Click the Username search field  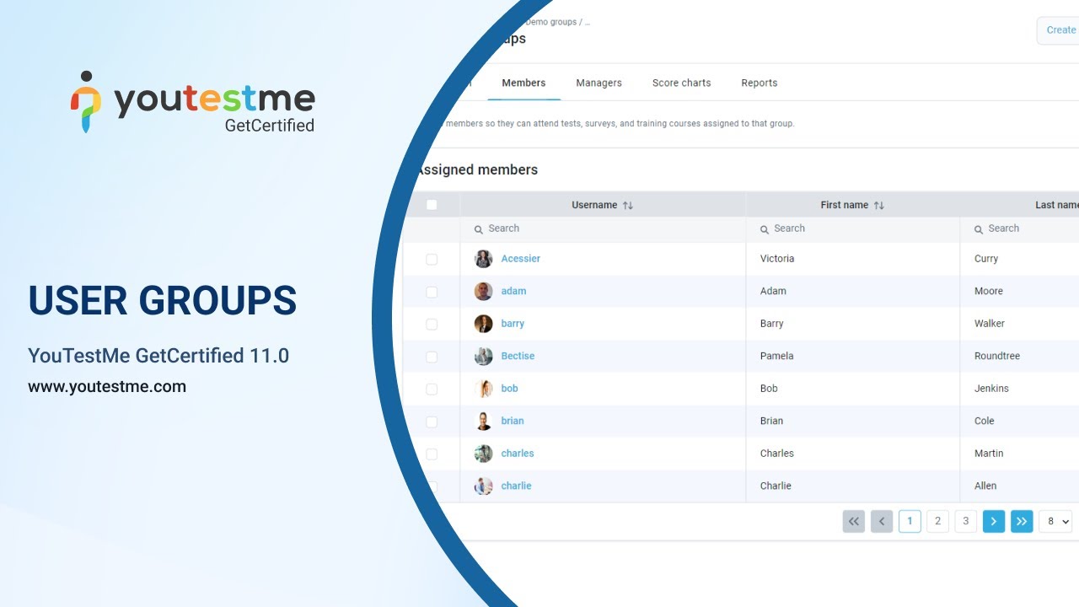point(603,228)
